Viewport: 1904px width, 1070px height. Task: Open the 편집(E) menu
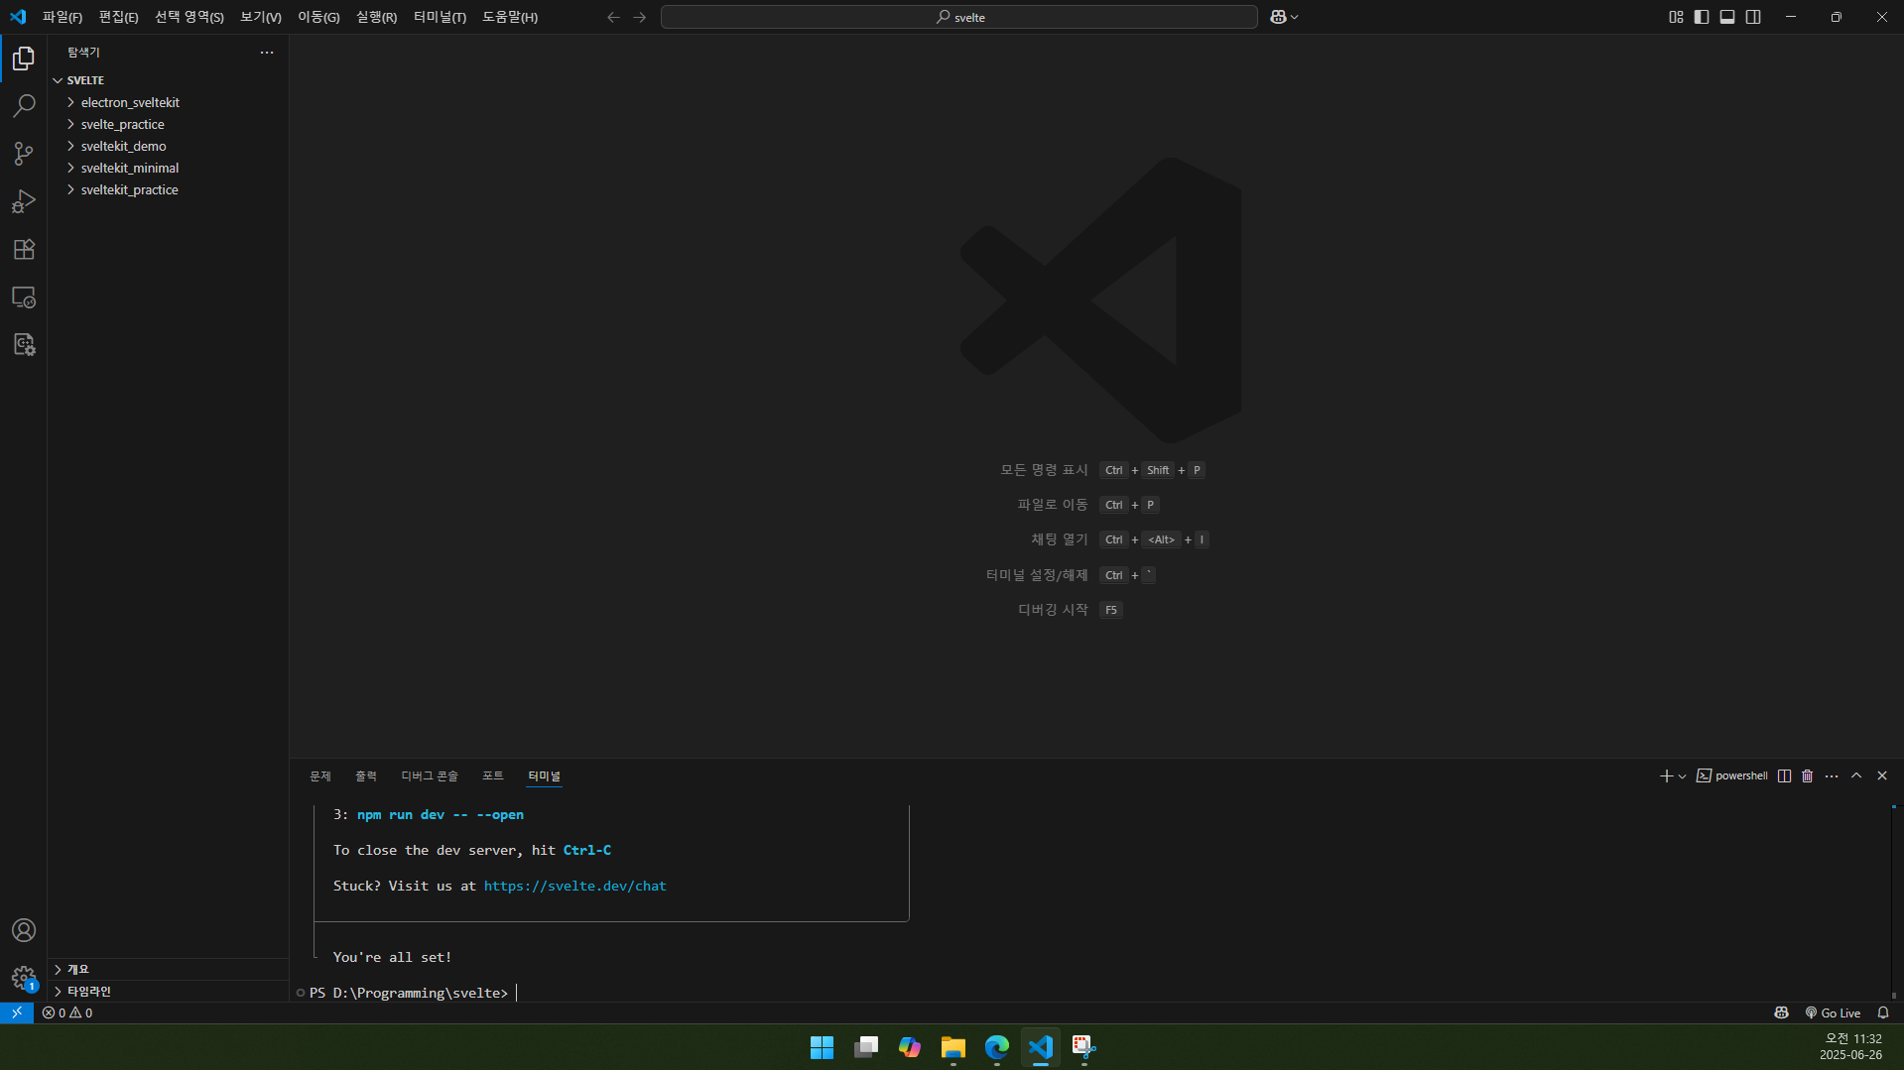pos(118,17)
